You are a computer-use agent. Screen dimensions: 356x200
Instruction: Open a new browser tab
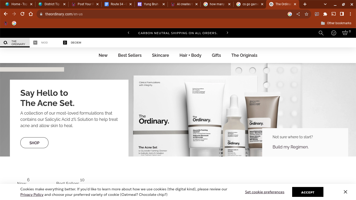tap(305, 4)
